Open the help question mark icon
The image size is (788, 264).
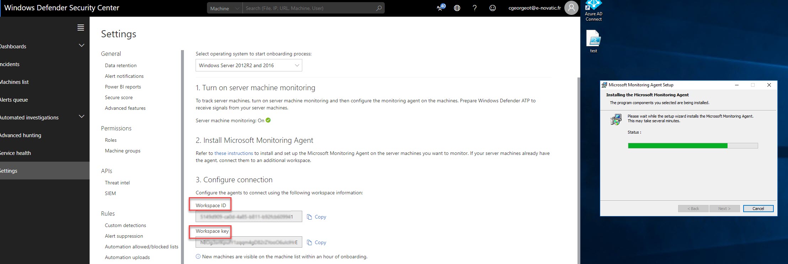click(475, 8)
